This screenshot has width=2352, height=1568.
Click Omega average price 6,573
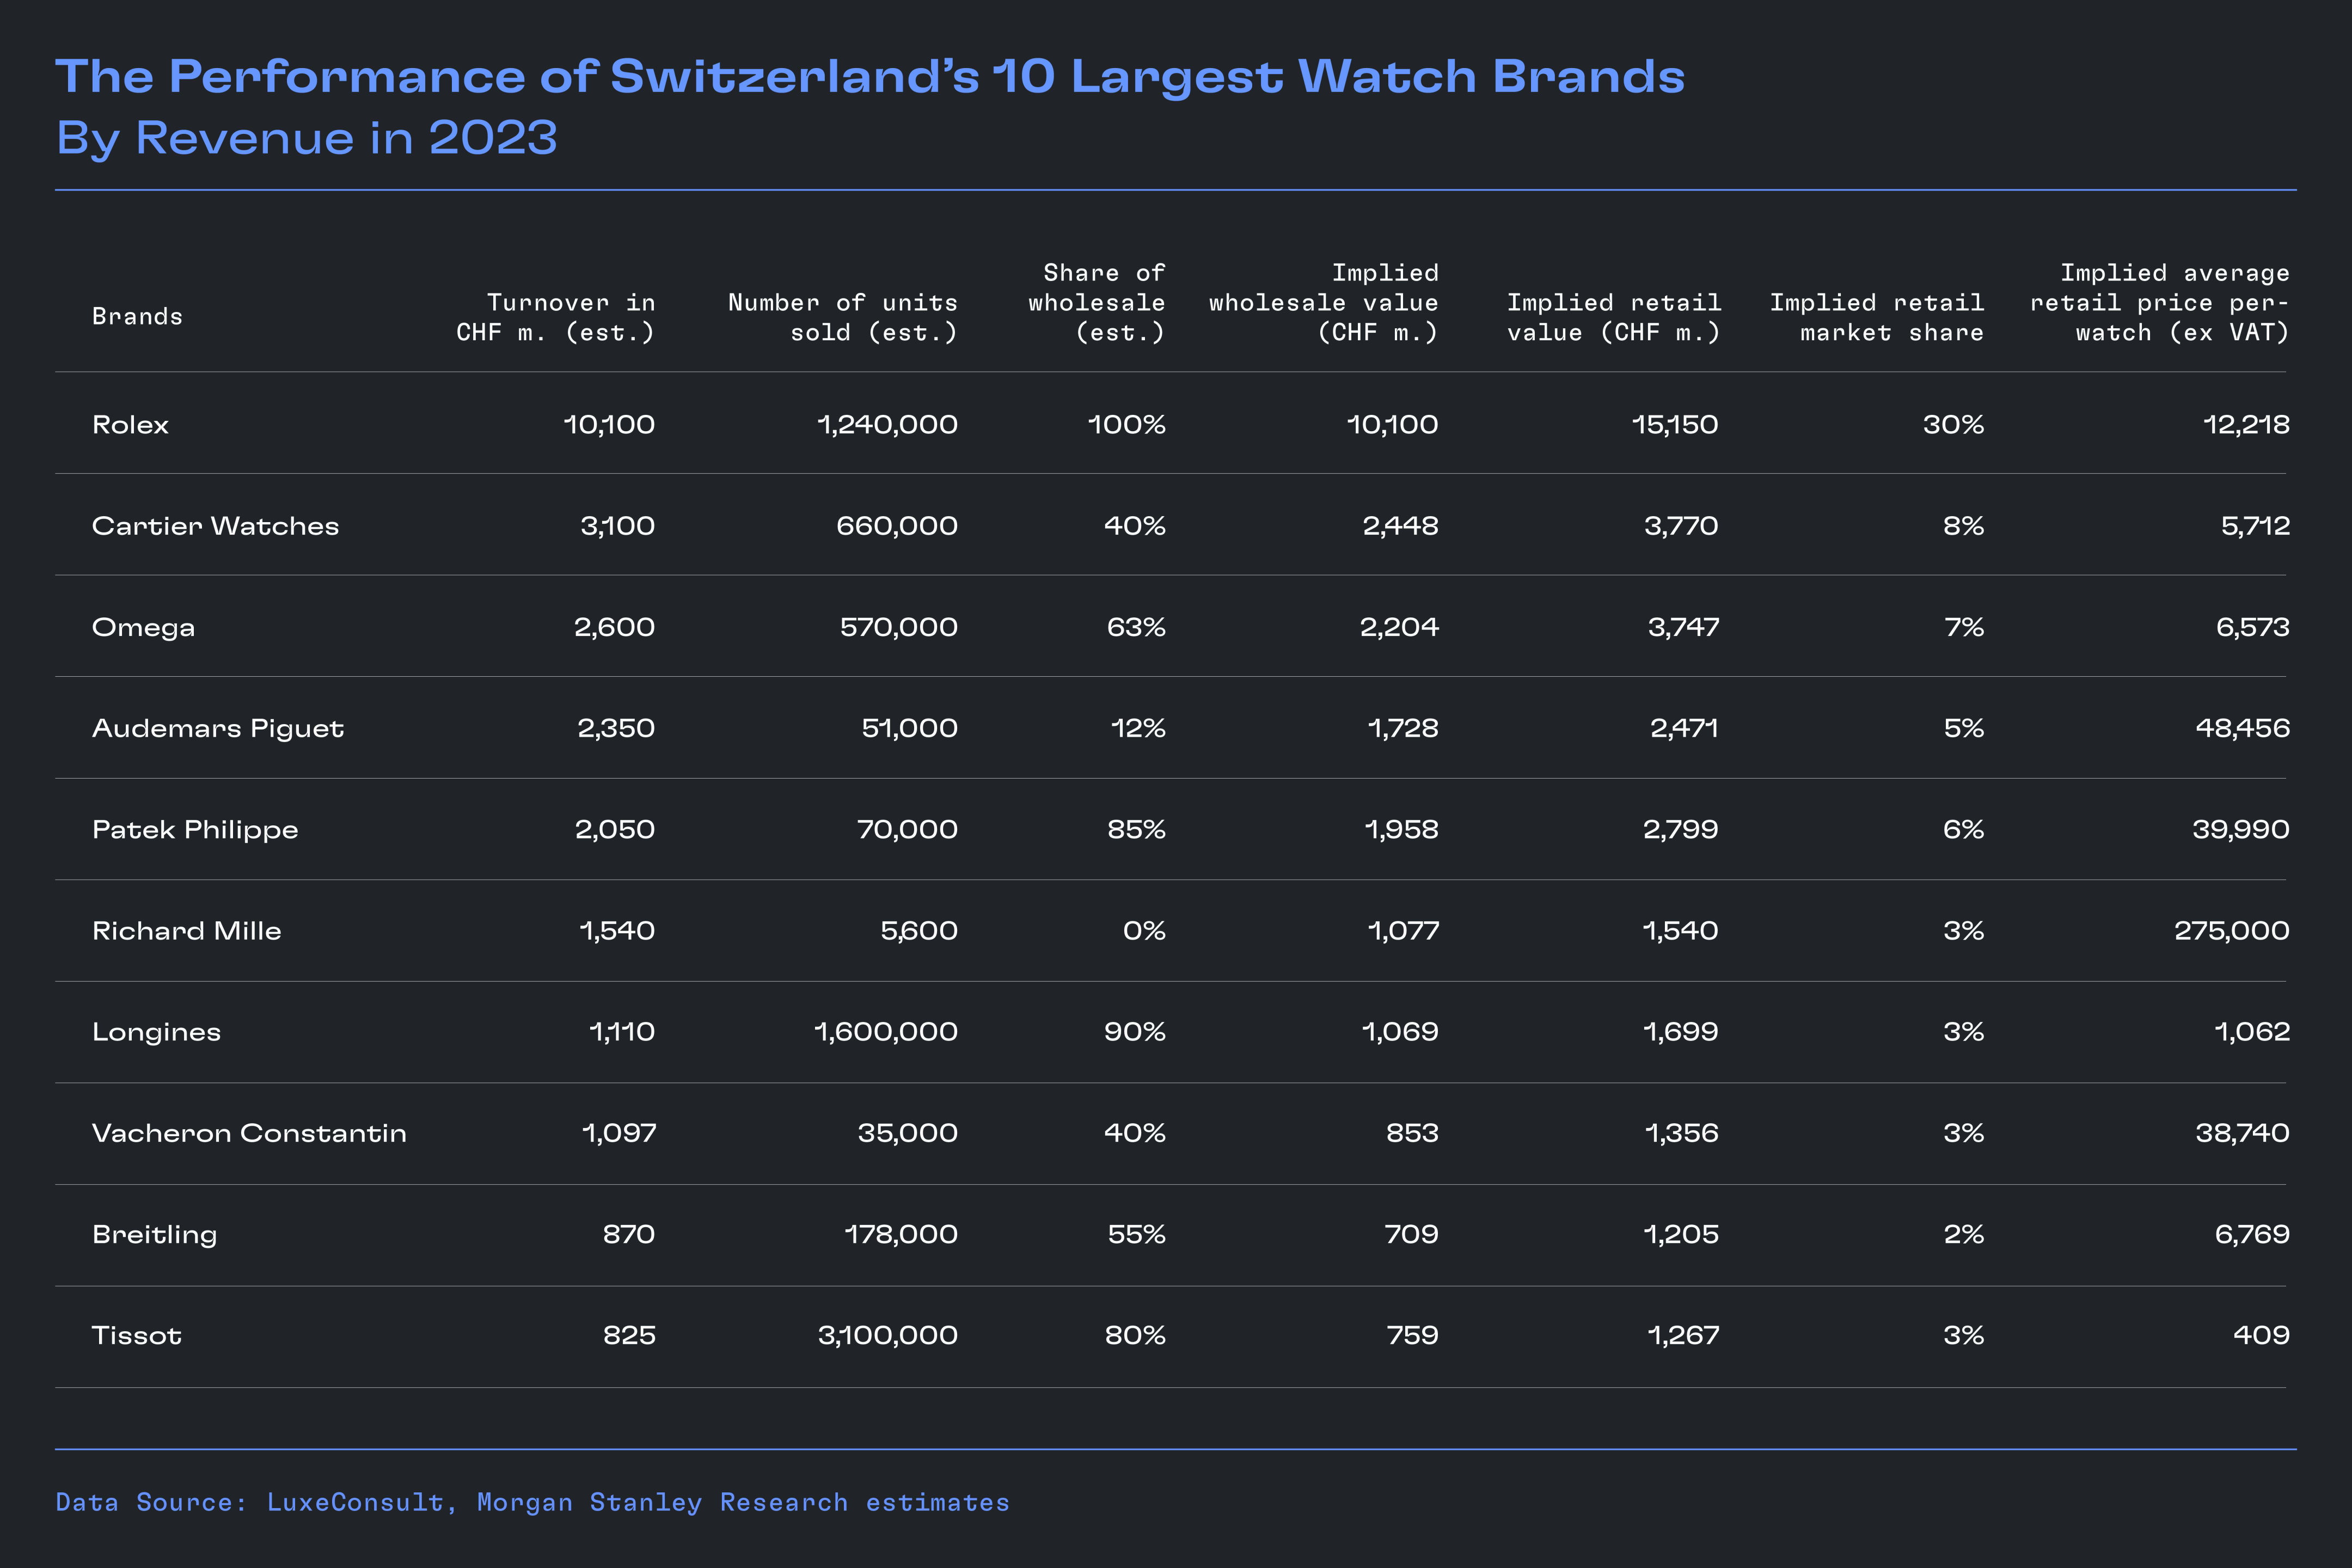coord(2252,628)
